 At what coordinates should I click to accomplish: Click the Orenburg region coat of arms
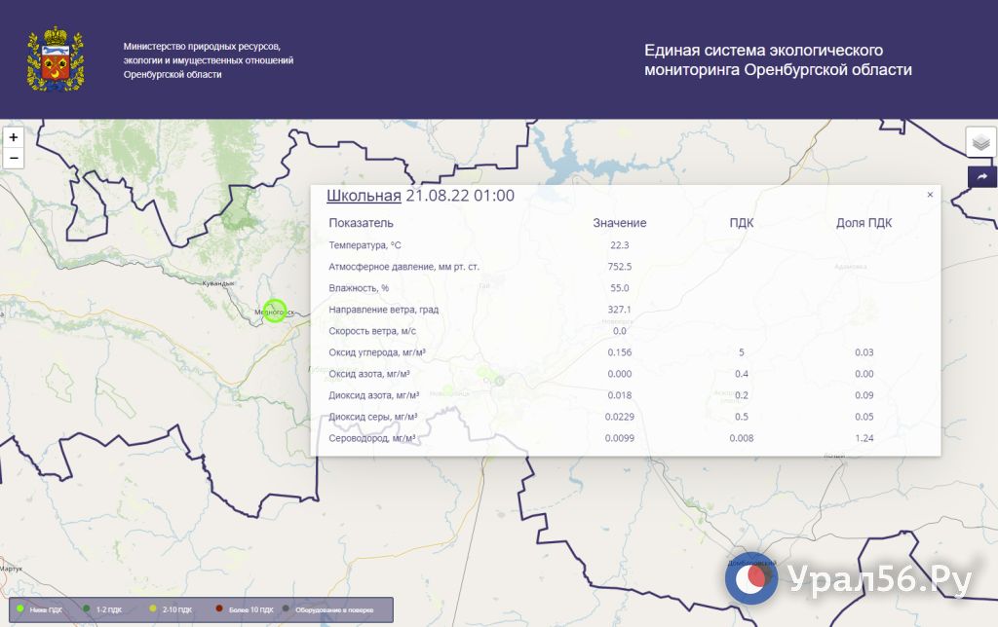(56, 59)
